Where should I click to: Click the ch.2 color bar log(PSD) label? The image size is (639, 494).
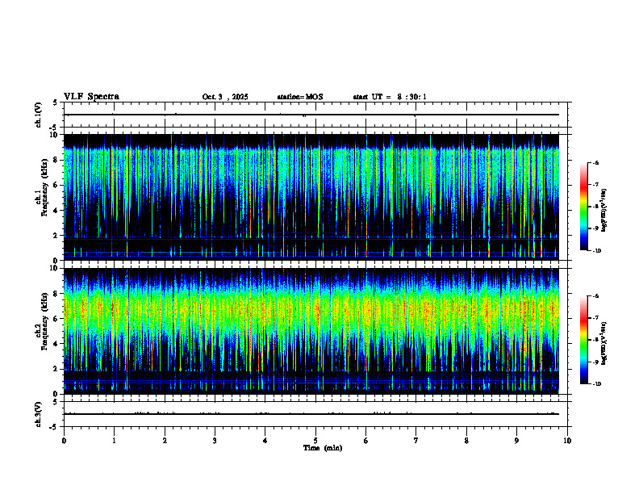[603, 343]
